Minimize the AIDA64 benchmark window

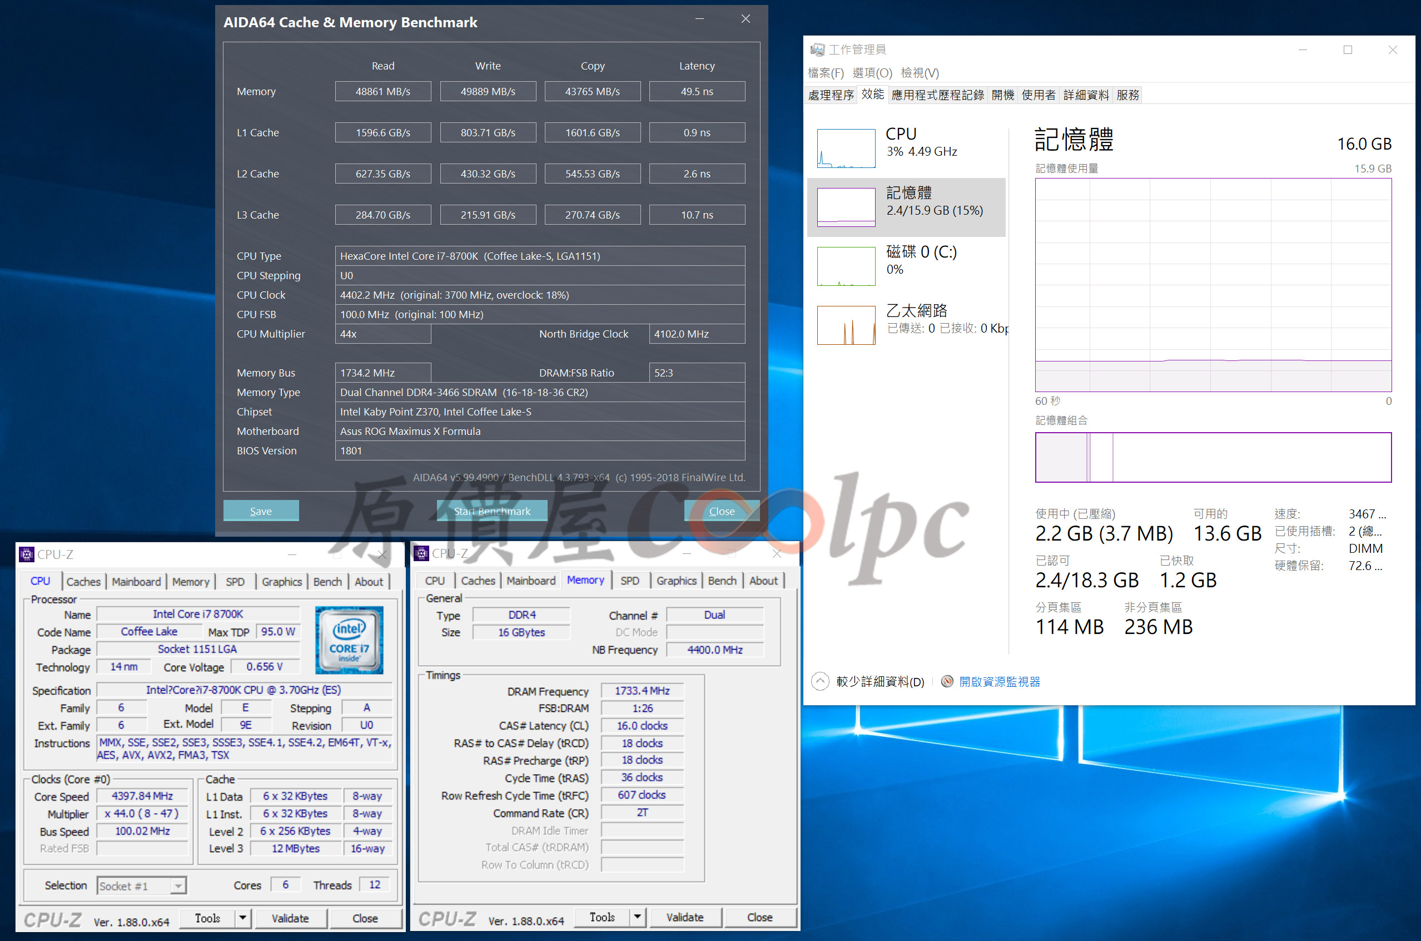tap(699, 19)
